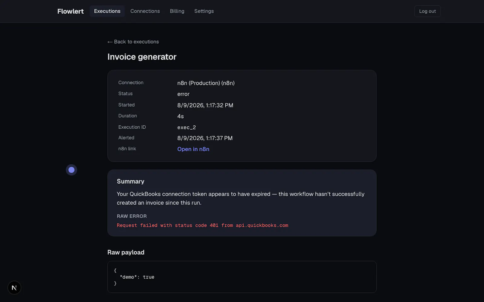Select the Invoice generator heading
484x302 pixels.
[x=142, y=57]
